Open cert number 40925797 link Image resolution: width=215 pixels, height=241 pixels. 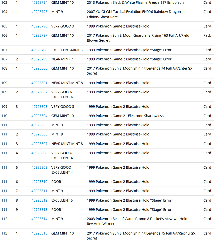pyautogui.click(x=39, y=35)
